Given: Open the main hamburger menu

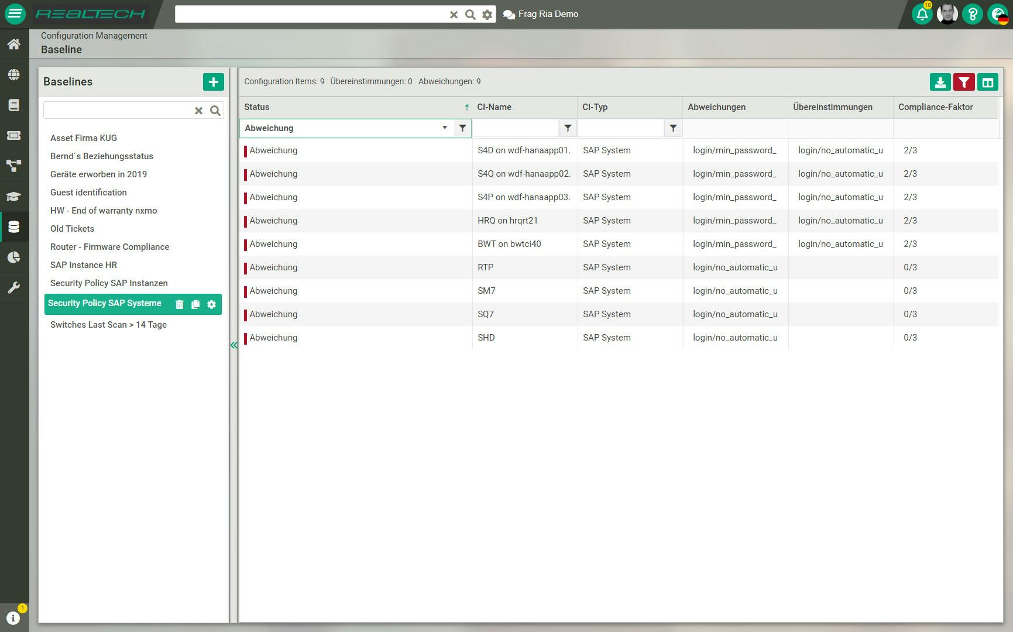Looking at the screenshot, I should [x=15, y=13].
